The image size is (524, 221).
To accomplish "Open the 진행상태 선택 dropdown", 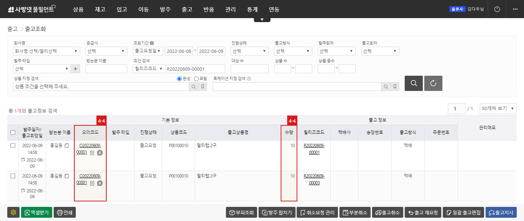I will tap(249, 51).
